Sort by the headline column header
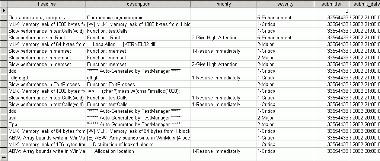This screenshot has width=380, height=161. tap(47, 4)
